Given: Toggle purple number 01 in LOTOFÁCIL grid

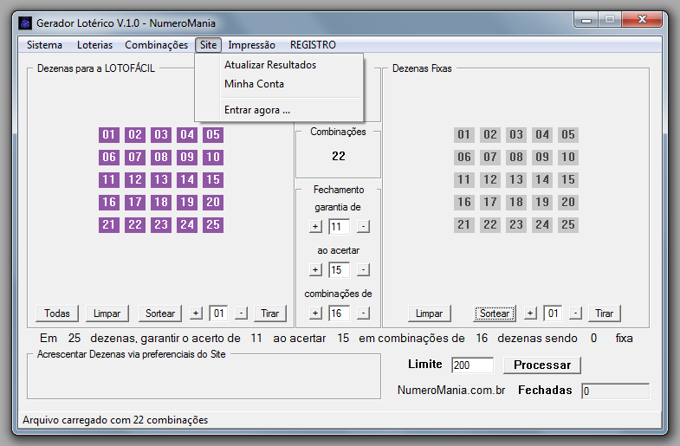Looking at the screenshot, I should click(x=109, y=134).
